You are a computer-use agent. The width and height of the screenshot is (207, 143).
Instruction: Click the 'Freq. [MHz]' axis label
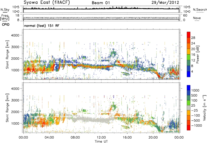(5, 18)
